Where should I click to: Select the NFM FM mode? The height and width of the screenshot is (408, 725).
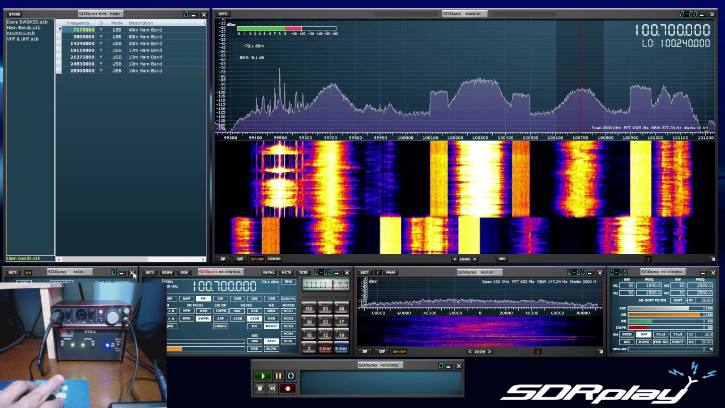point(186,311)
